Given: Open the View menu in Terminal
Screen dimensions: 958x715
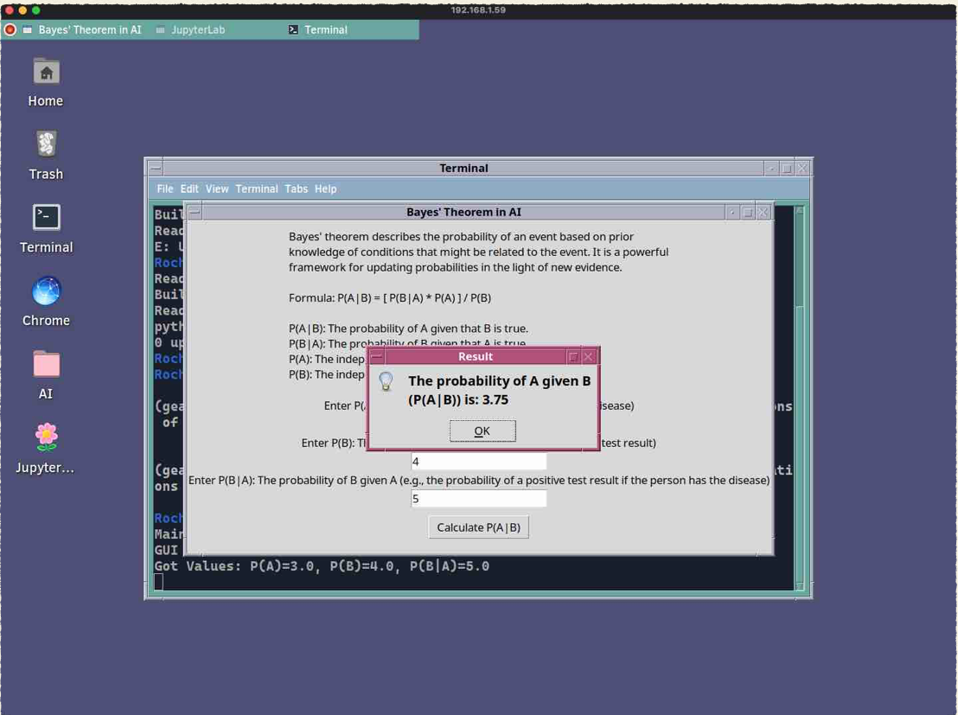Looking at the screenshot, I should pos(217,188).
